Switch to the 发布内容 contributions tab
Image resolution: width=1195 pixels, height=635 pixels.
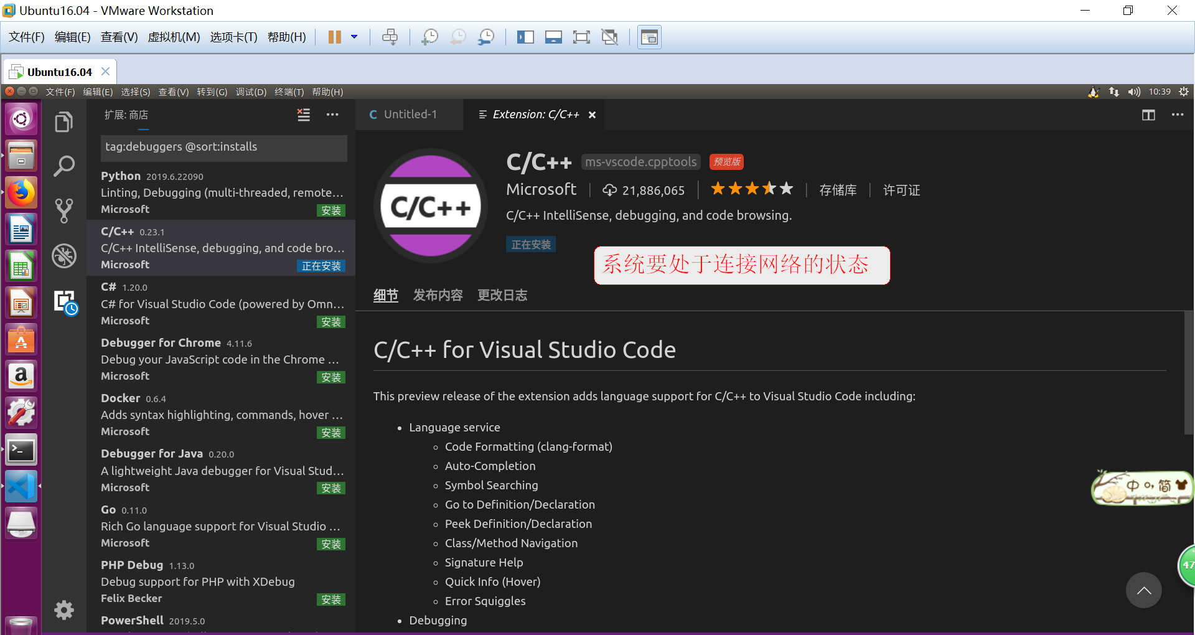tap(438, 295)
